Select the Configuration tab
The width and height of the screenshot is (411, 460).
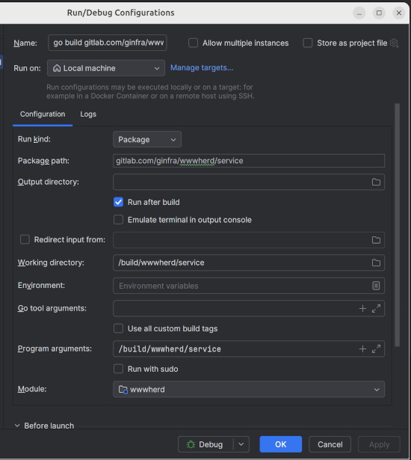point(43,114)
